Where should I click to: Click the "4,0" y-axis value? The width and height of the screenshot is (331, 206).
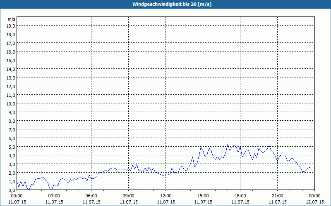click(12, 156)
